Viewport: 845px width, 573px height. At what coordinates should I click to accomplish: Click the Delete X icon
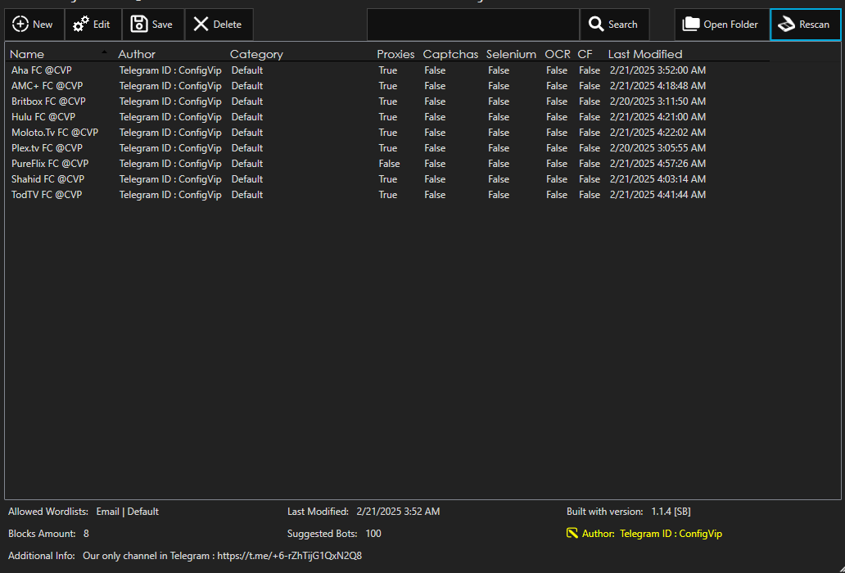tap(201, 25)
